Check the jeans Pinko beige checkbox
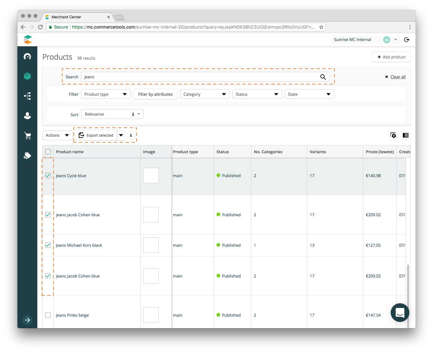This screenshot has width=433, height=353. (48, 315)
